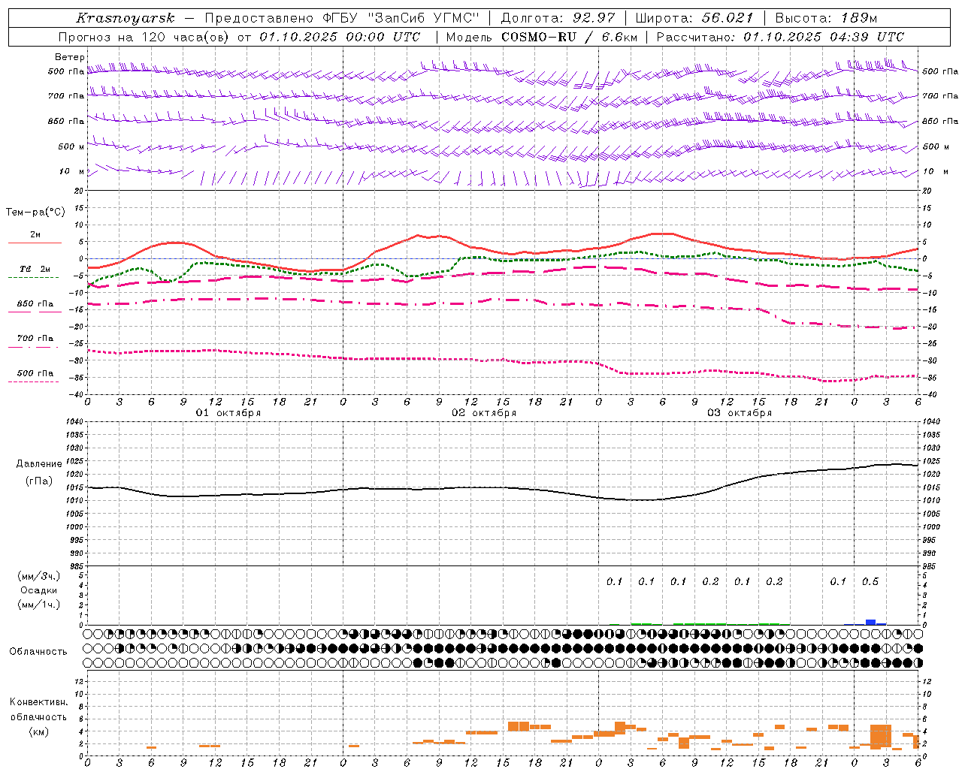The image size is (962, 769).
Task: Click the left-side 10 м wind level label
Action: click(72, 171)
